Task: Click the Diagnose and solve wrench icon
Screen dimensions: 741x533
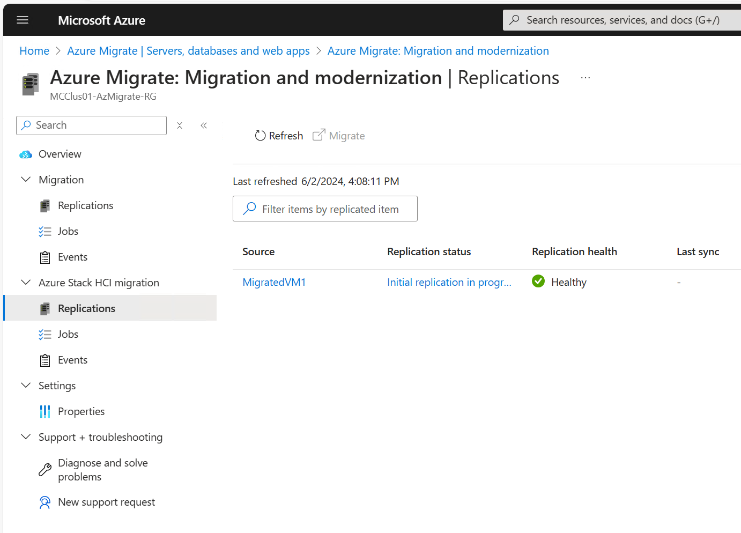Action: 45,470
